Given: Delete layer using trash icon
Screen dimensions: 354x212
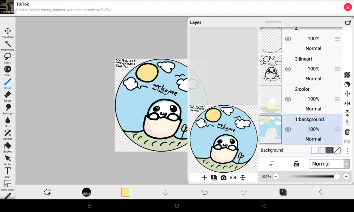Looking at the screenshot, I should [347, 132].
